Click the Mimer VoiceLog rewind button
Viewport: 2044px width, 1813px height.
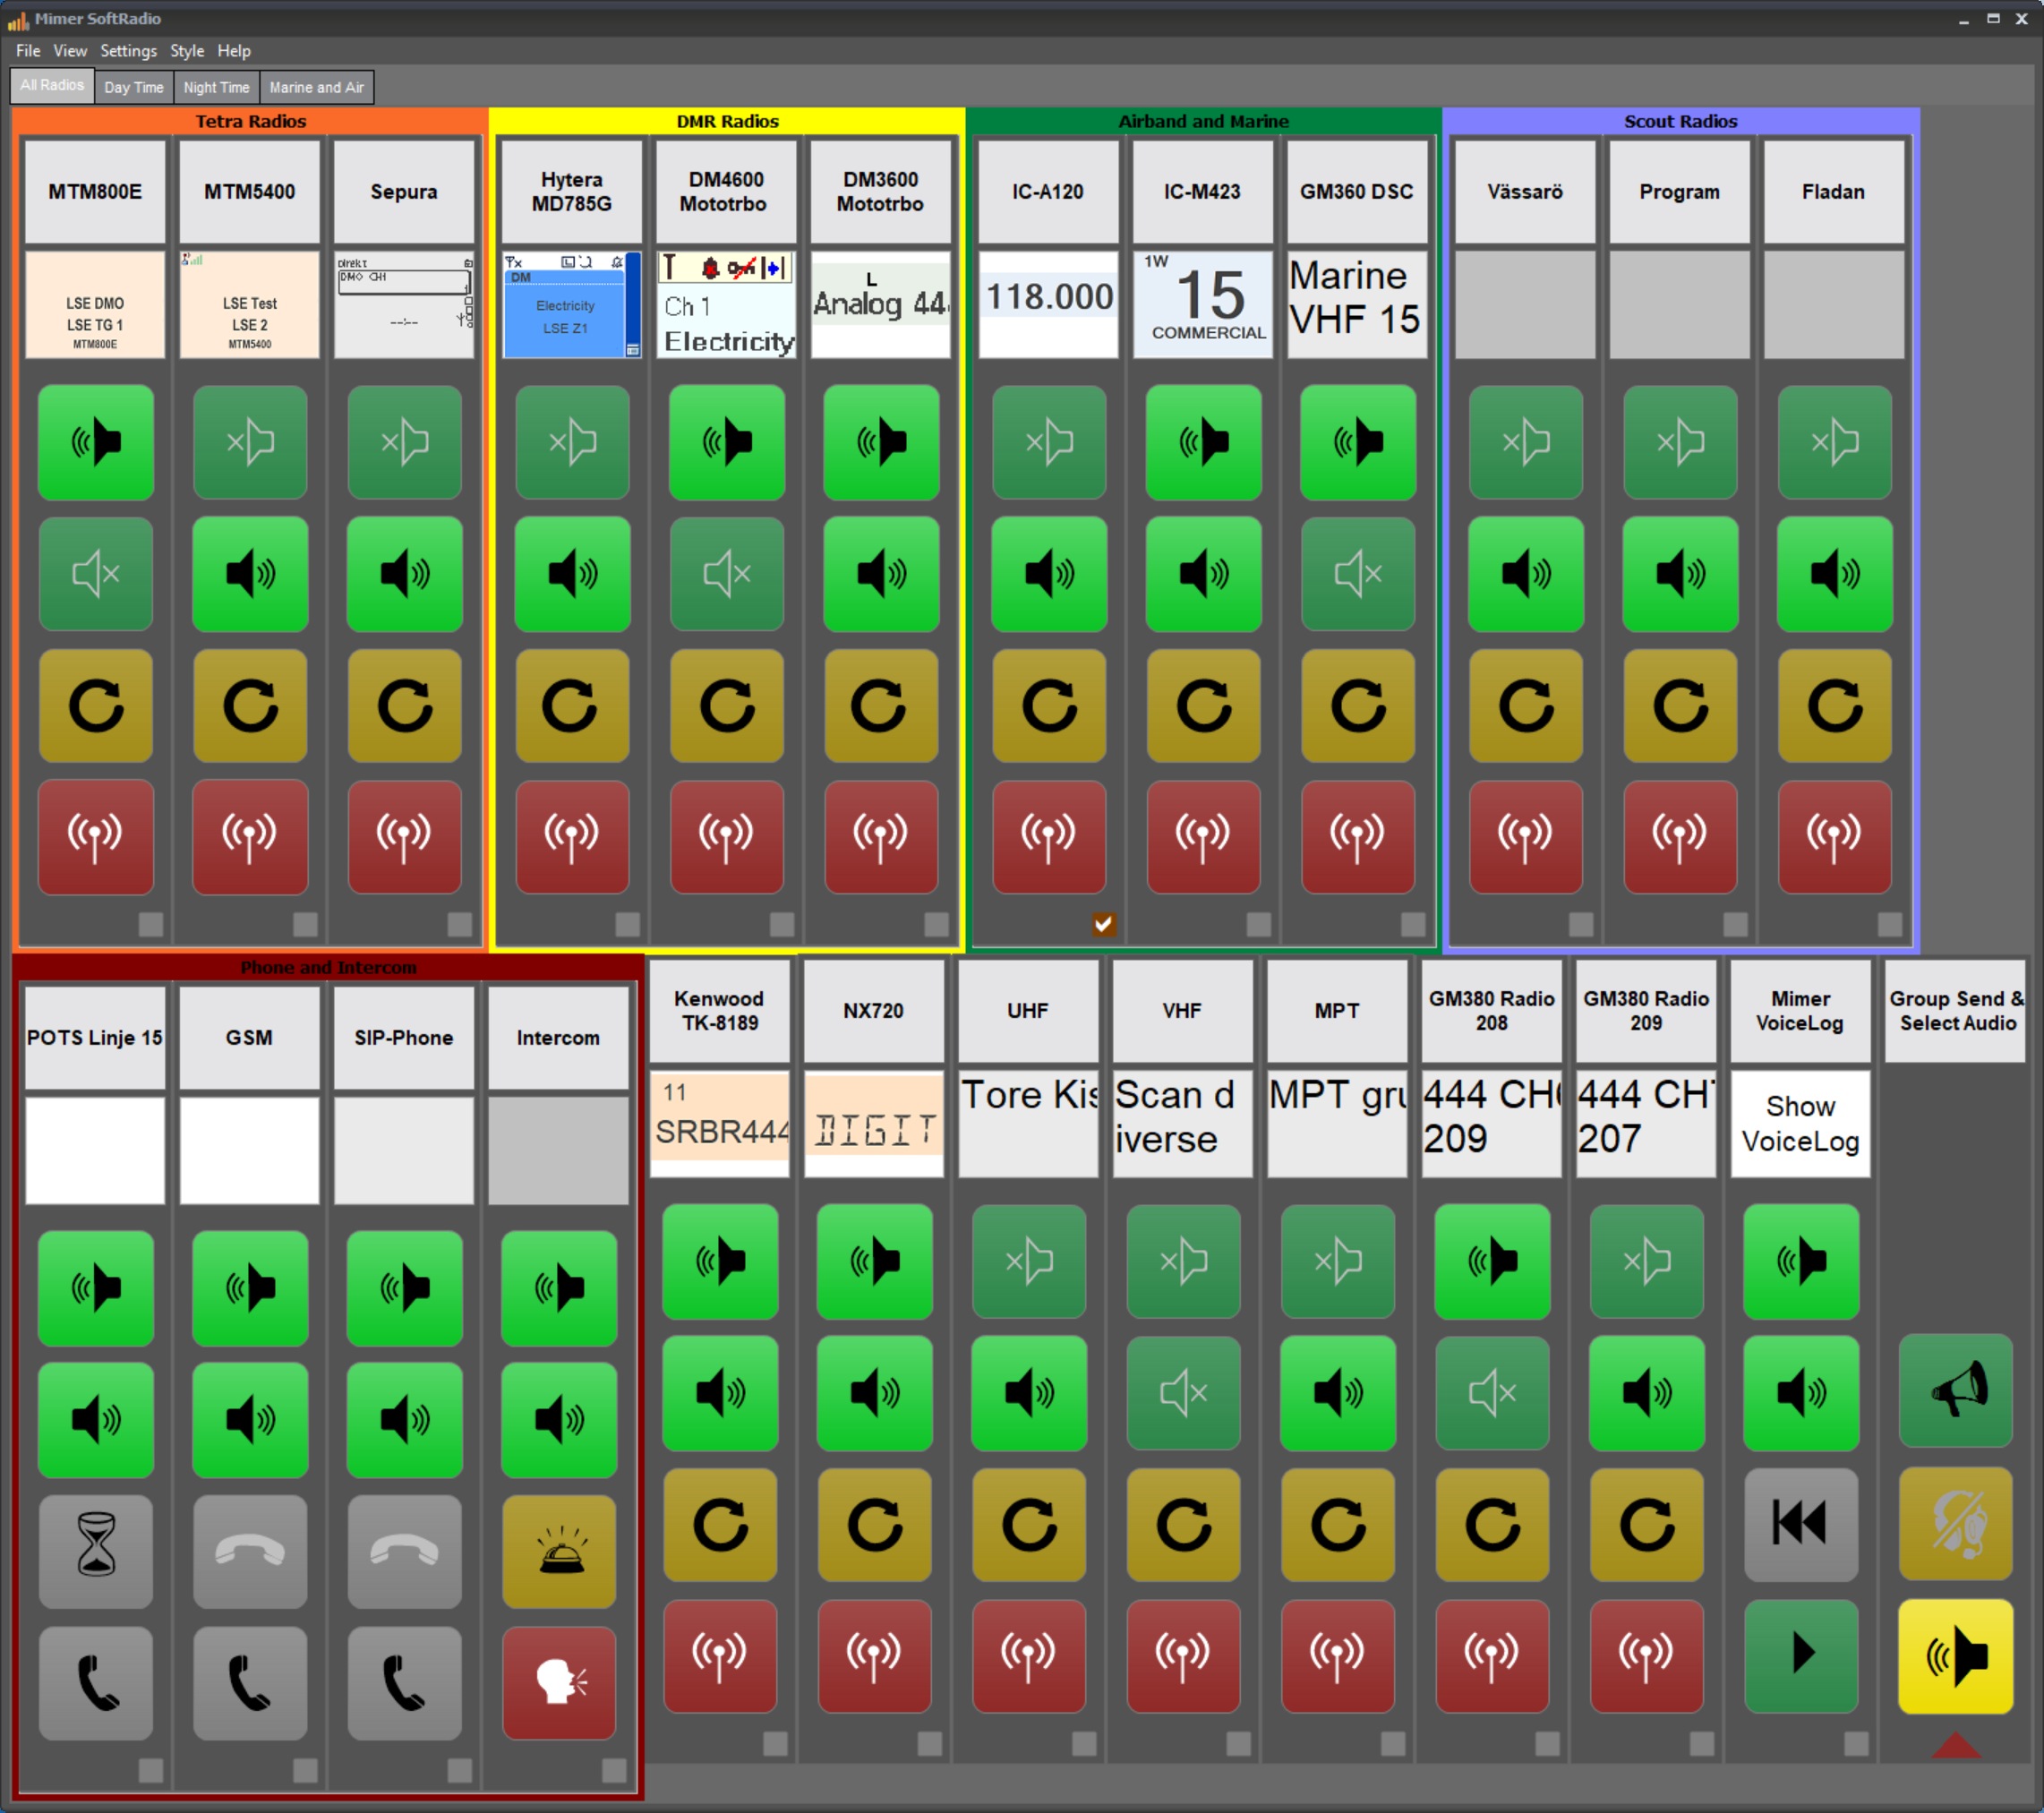coord(1801,1524)
